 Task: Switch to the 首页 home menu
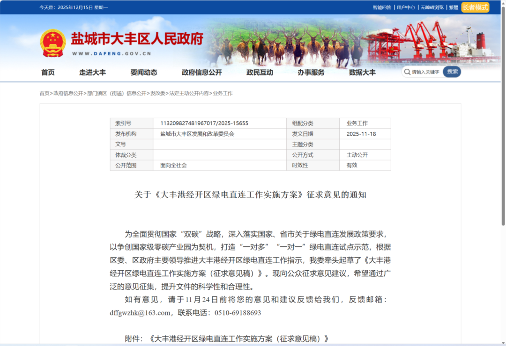[x=47, y=72]
